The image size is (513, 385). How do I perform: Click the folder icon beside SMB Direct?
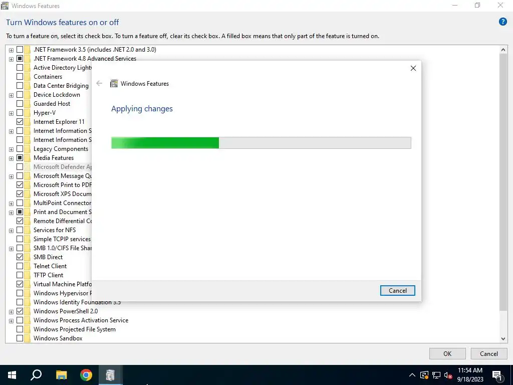coord(27,257)
